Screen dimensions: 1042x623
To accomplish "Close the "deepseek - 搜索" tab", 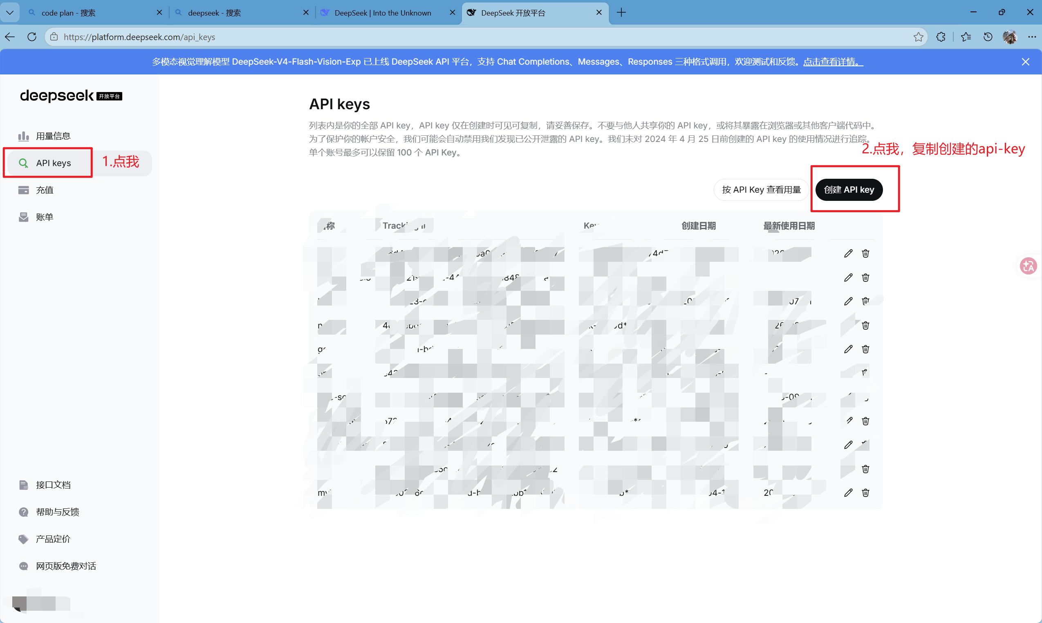I will pyautogui.click(x=306, y=13).
